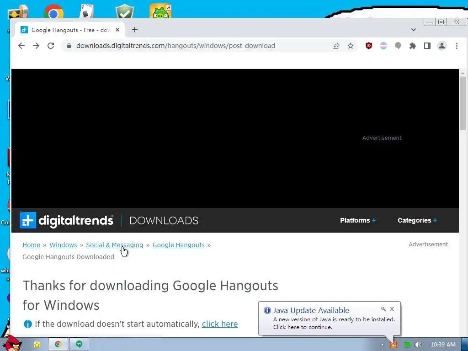This screenshot has height=351, width=468.
Task: Share this page from address bar
Action: pos(336,46)
